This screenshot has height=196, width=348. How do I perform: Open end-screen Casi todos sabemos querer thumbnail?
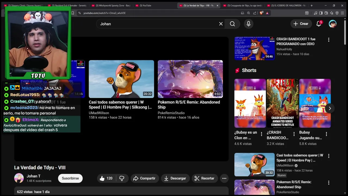[x=121, y=79]
